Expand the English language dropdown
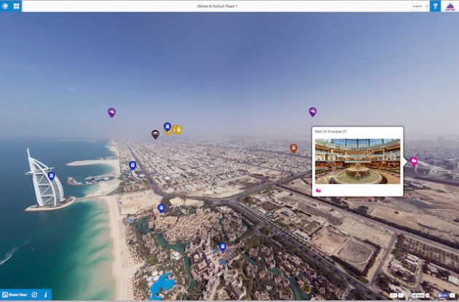 (x=420, y=6)
